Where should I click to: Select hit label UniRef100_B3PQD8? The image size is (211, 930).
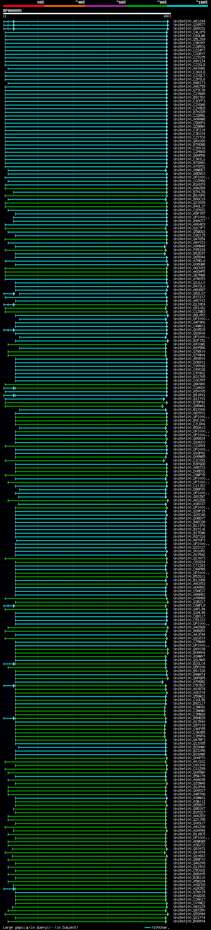189,464
